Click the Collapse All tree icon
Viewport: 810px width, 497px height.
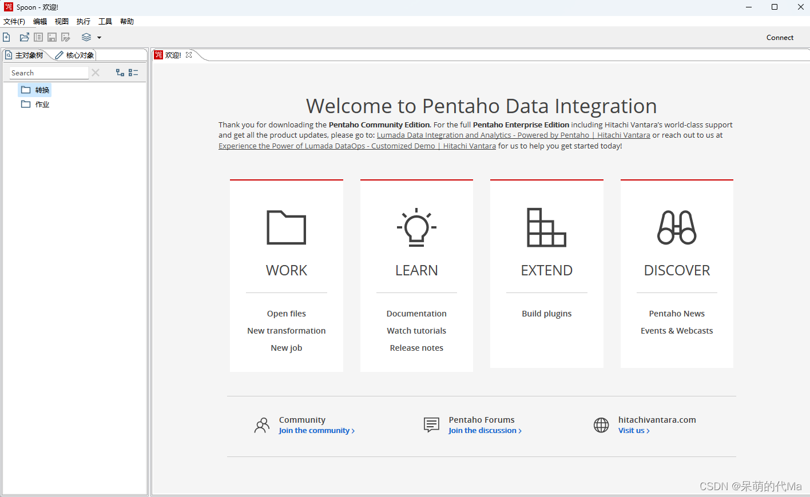[133, 73]
